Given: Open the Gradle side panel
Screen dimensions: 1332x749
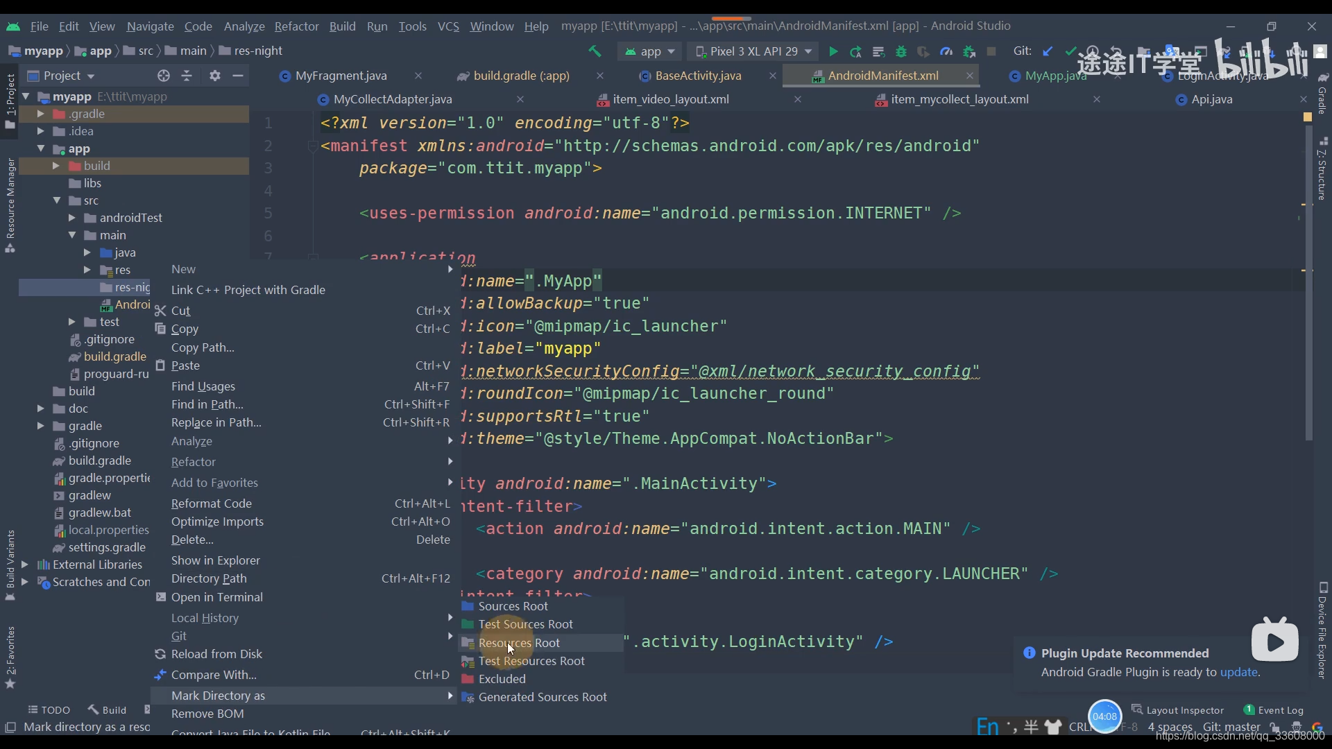Looking at the screenshot, I should [1322, 94].
